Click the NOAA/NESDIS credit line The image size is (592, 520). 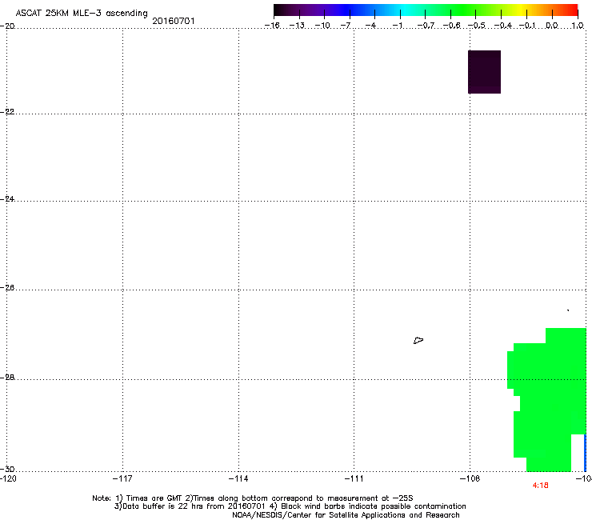pyautogui.click(x=346, y=515)
